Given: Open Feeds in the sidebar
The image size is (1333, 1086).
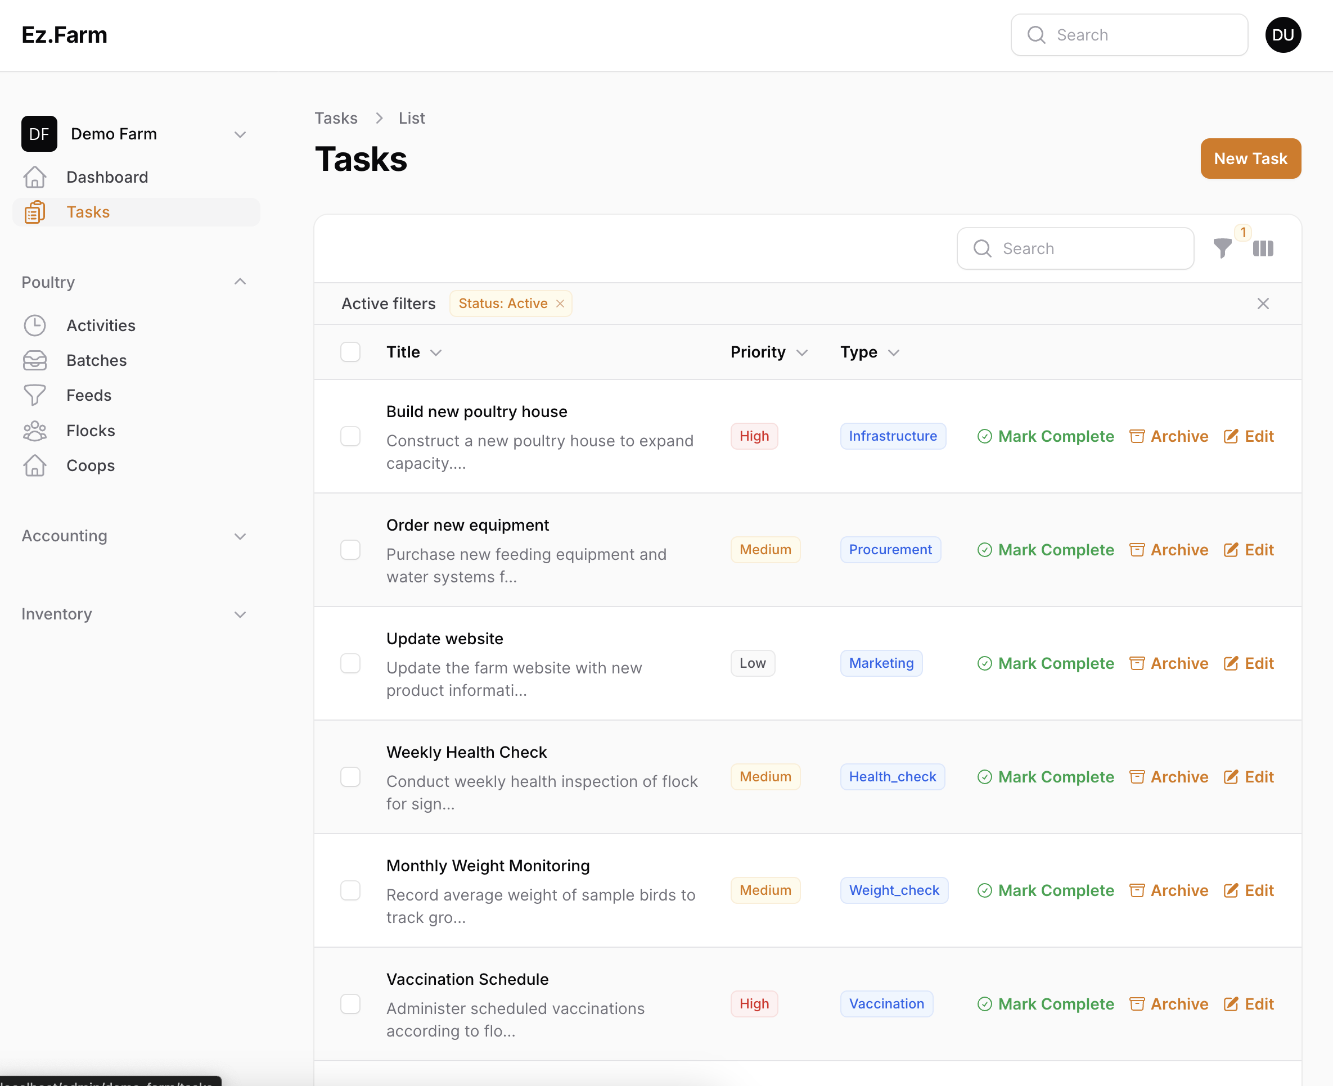Looking at the screenshot, I should pos(136,395).
